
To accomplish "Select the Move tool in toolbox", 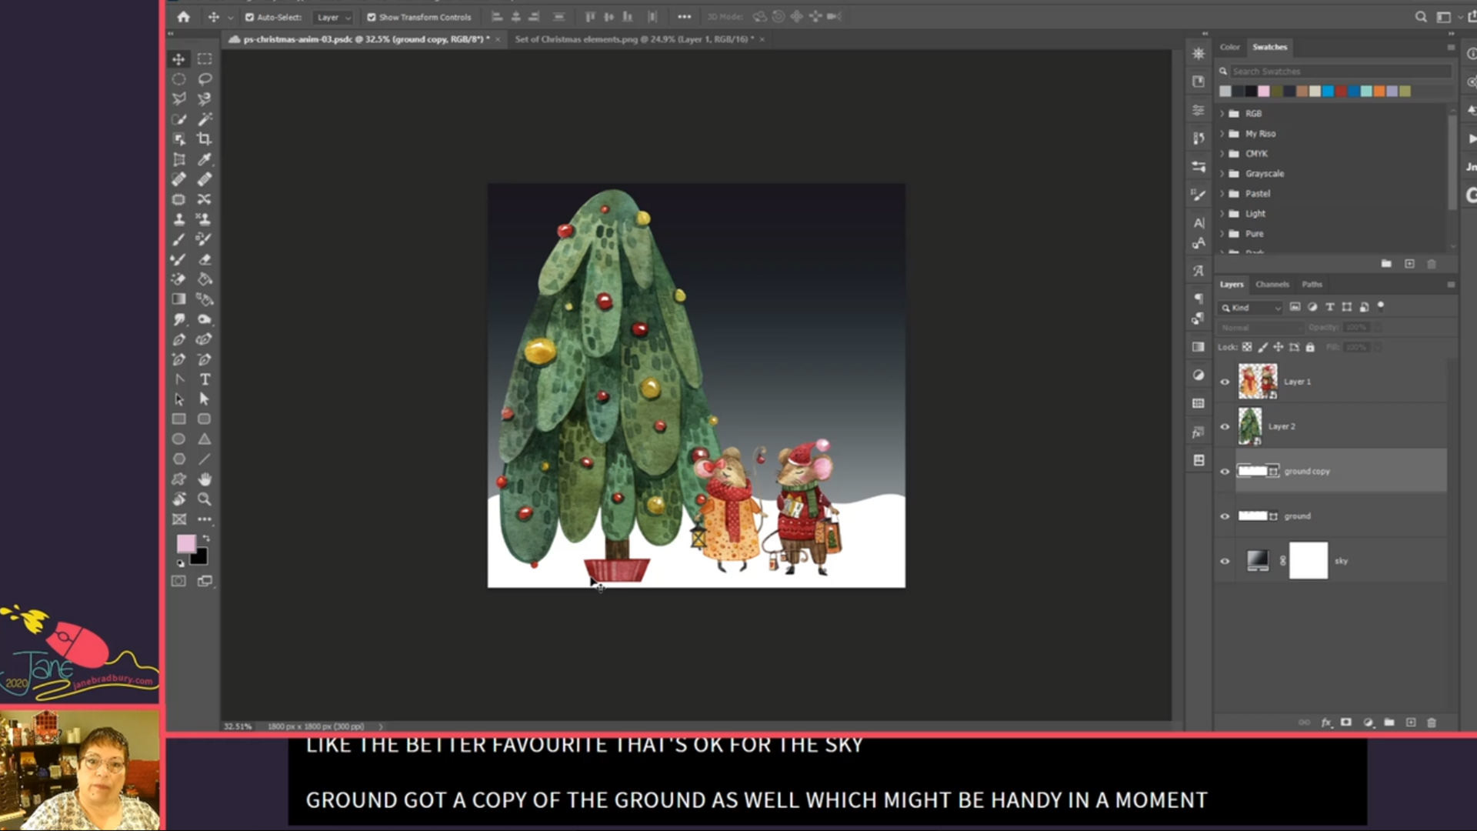I will [178, 59].
